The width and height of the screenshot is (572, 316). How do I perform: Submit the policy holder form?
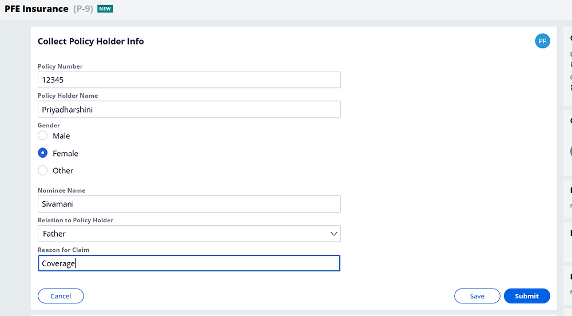tap(527, 296)
